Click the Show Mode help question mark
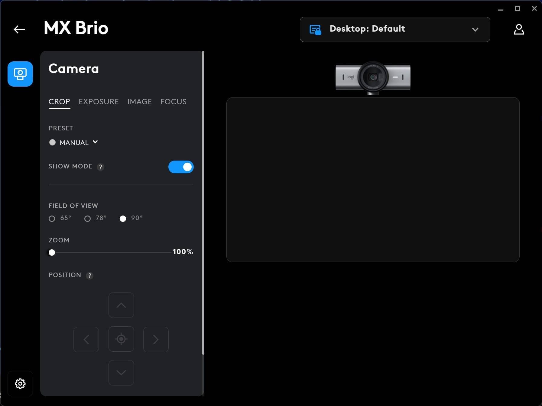 pos(100,167)
